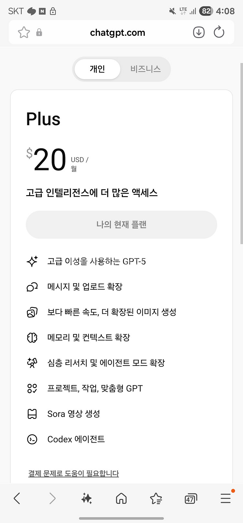Tap the browser forward arrow
Viewport: 243px width, 523px height.
click(52, 498)
